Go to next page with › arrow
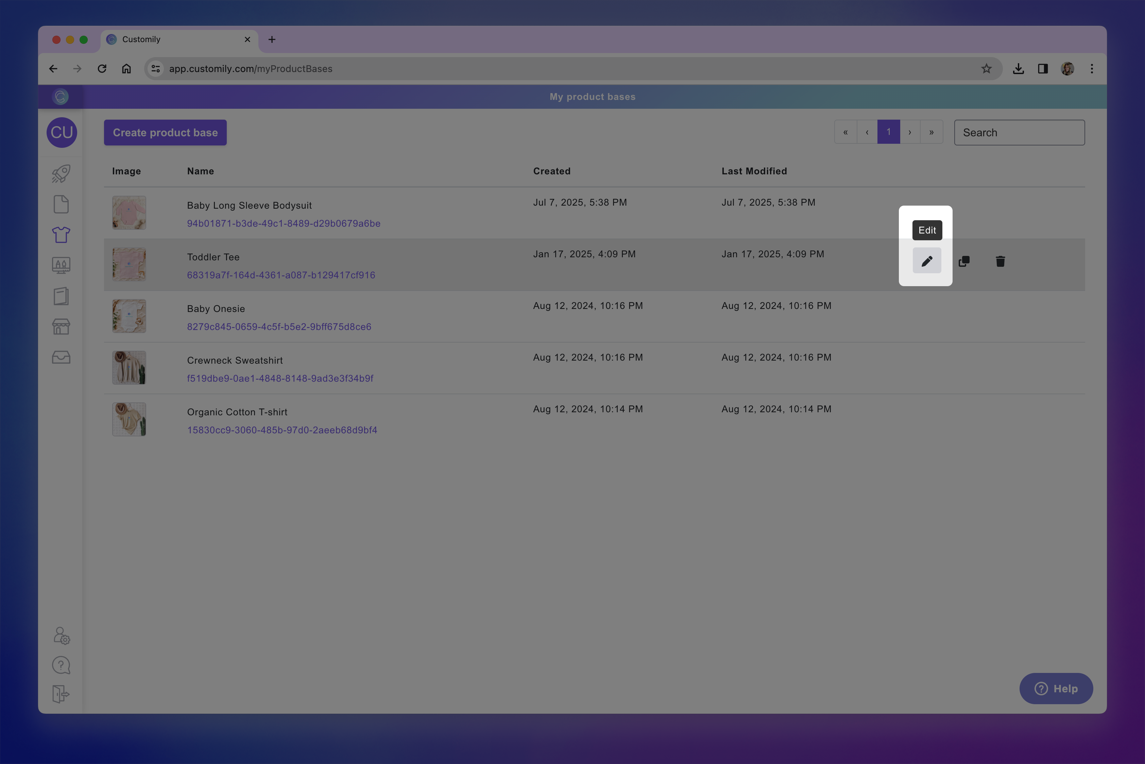The height and width of the screenshot is (764, 1145). 909,132
